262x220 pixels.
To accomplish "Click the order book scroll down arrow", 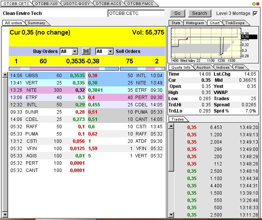I will click(x=5, y=214).
